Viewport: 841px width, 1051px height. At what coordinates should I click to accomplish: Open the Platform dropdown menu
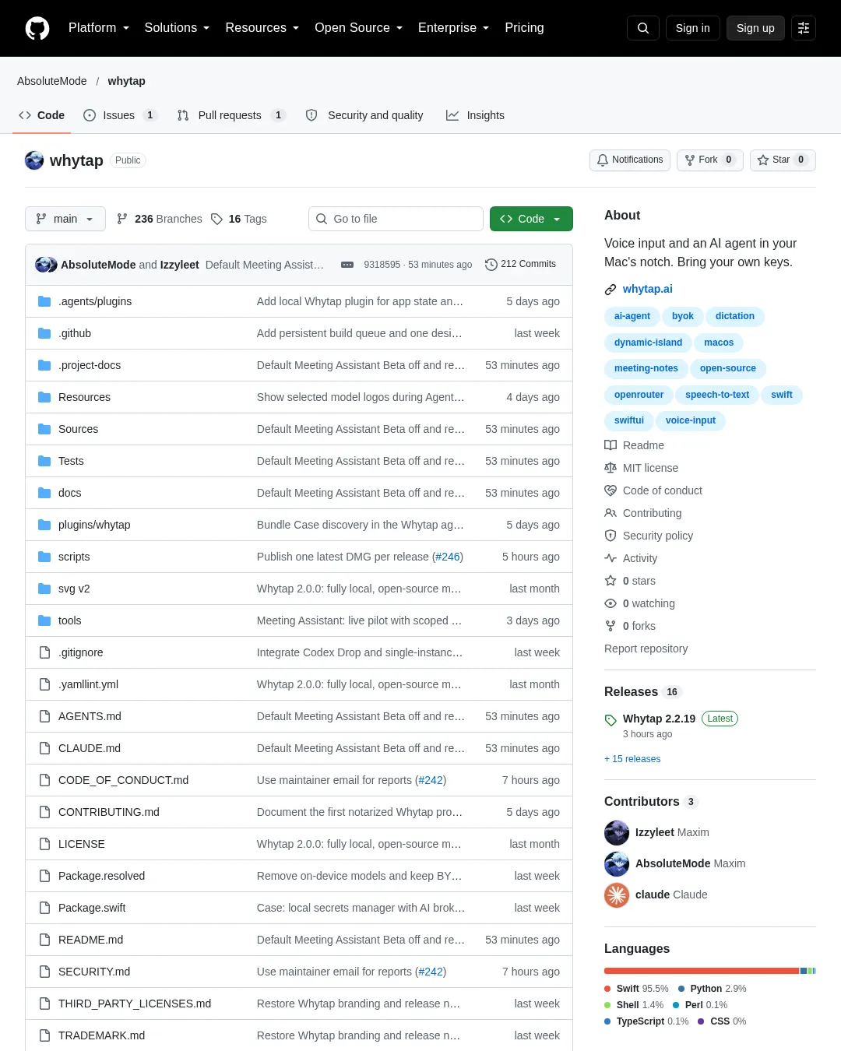99,28
